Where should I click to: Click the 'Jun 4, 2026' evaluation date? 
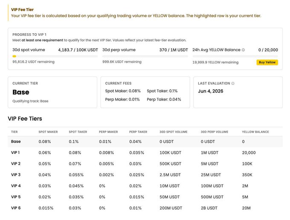coord(211,91)
